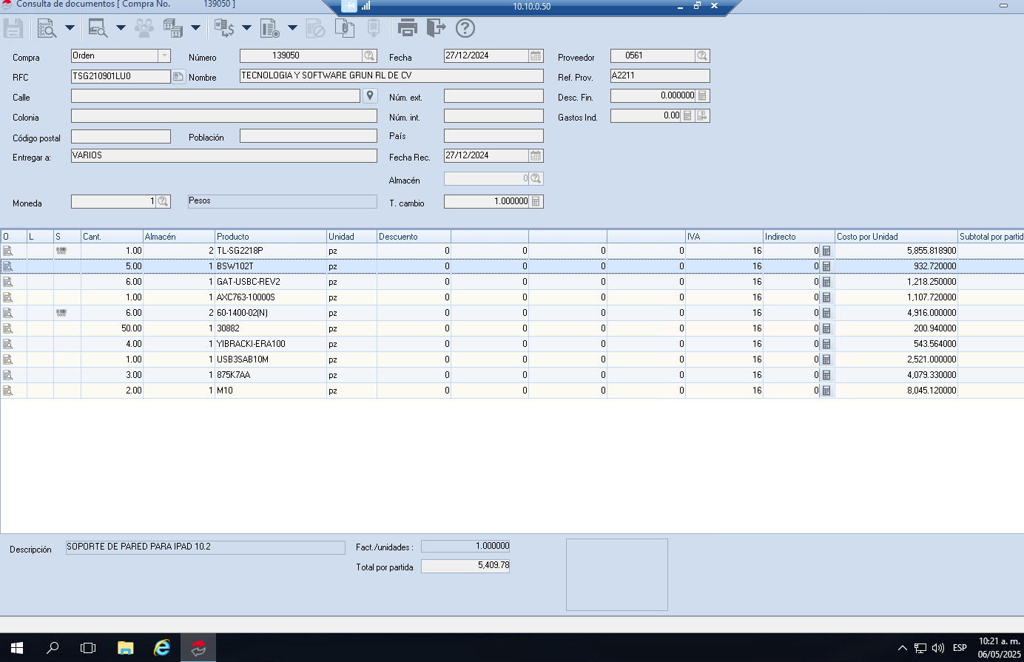The width and height of the screenshot is (1024, 662).
Task: Open document search icon with checklist magnifier
Action: pyautogui.click(x=47, y=28)
